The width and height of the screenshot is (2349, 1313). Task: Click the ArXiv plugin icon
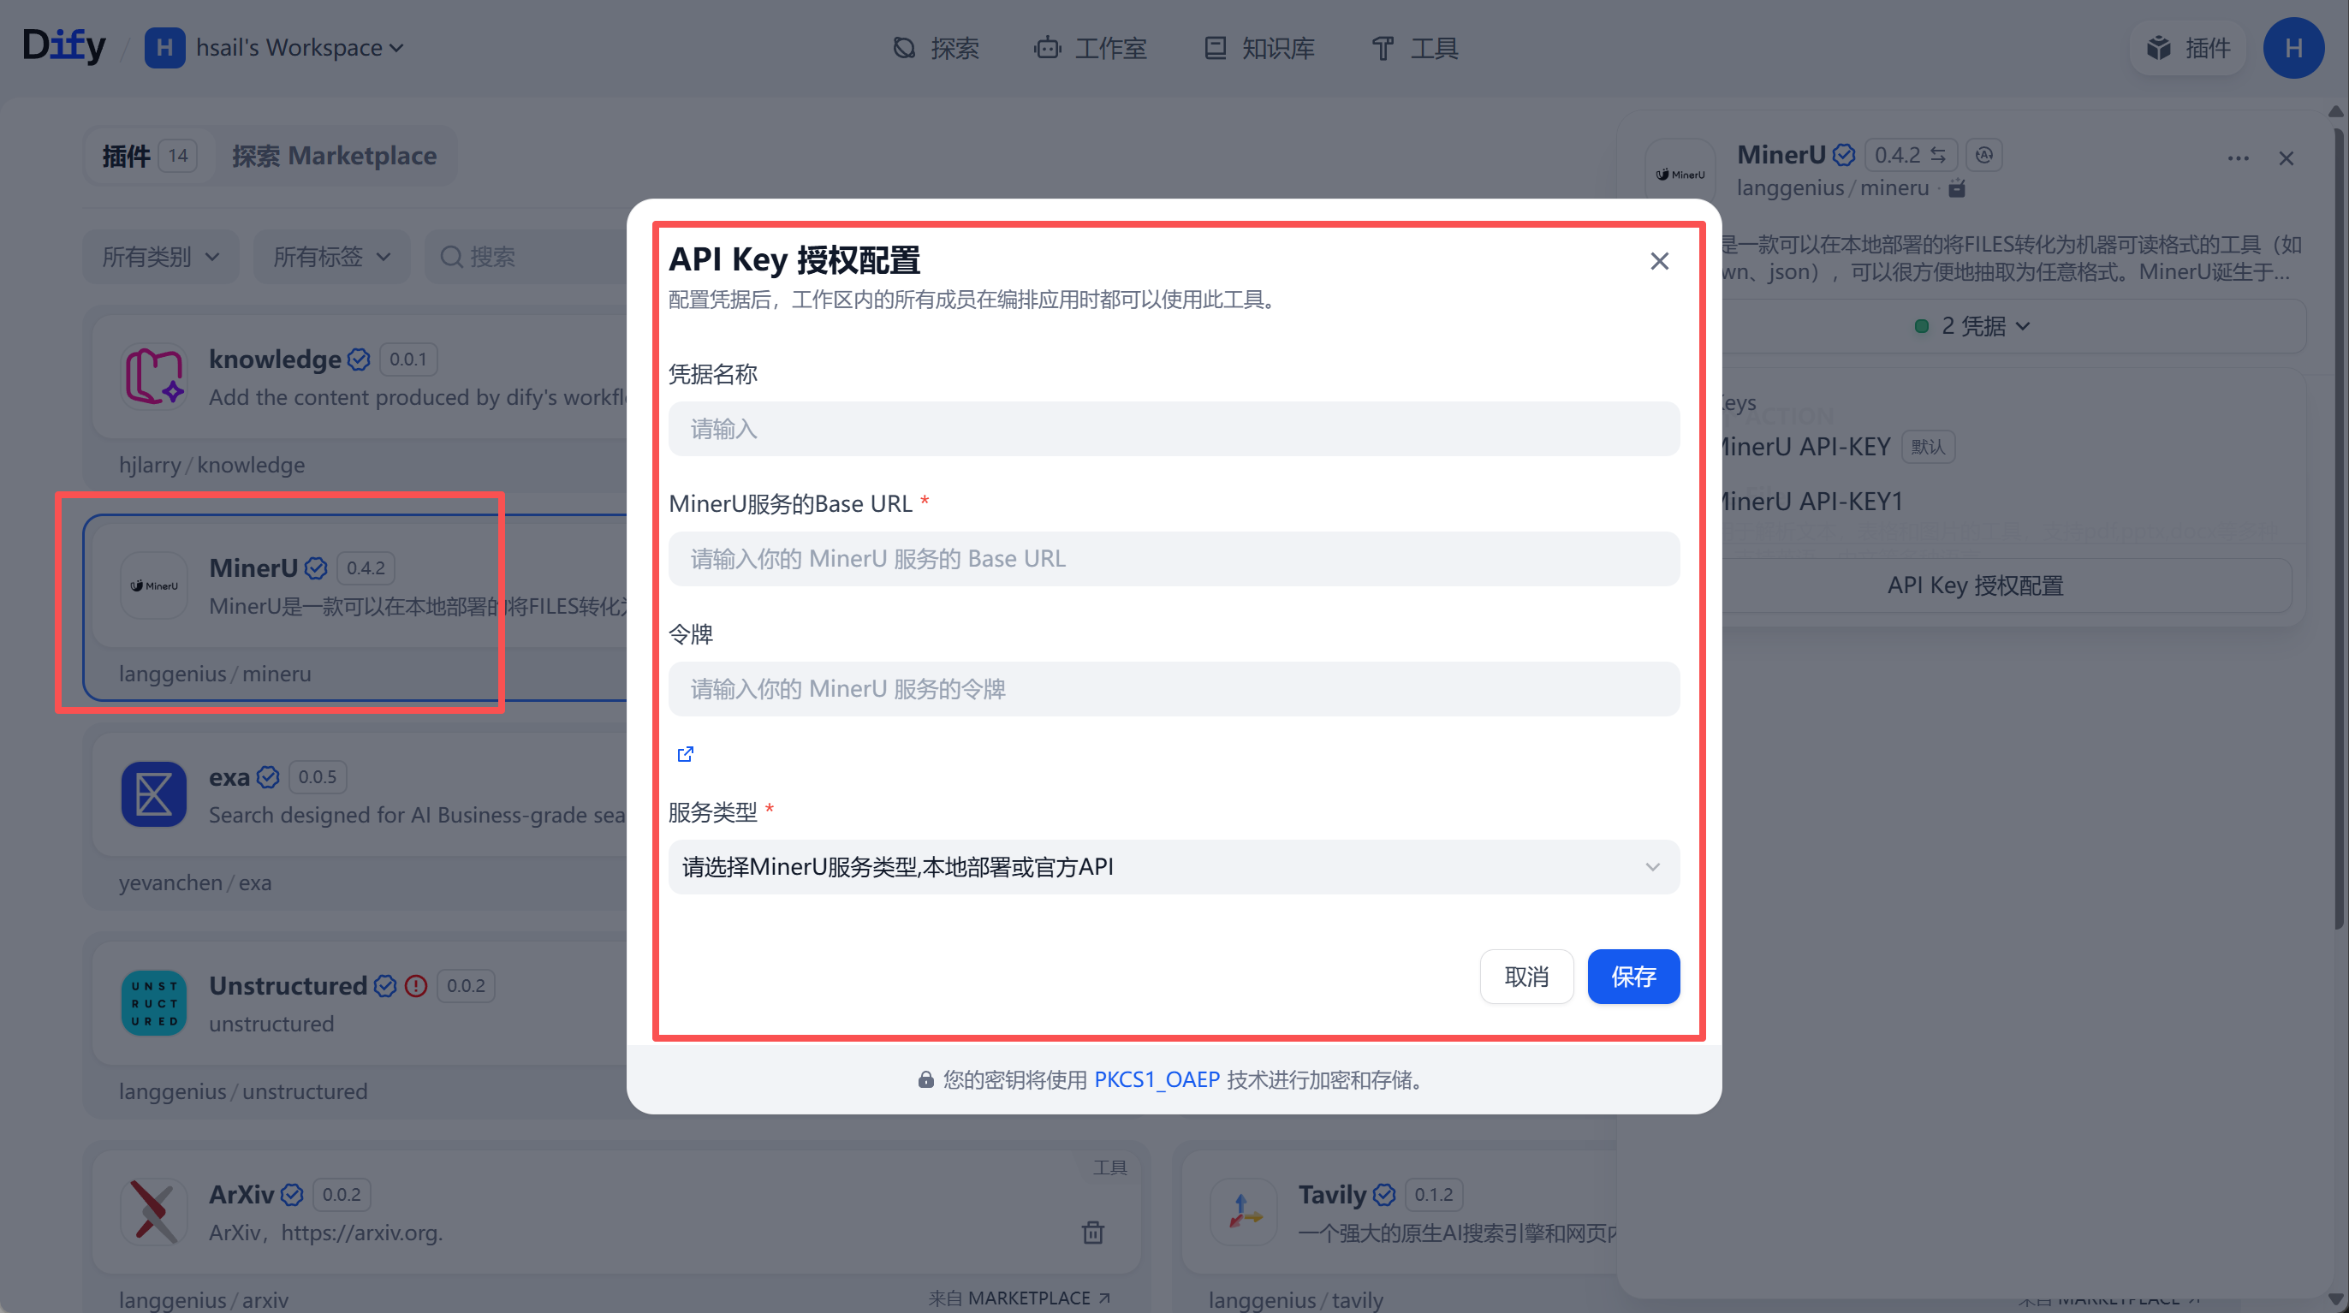point(154,1212)
